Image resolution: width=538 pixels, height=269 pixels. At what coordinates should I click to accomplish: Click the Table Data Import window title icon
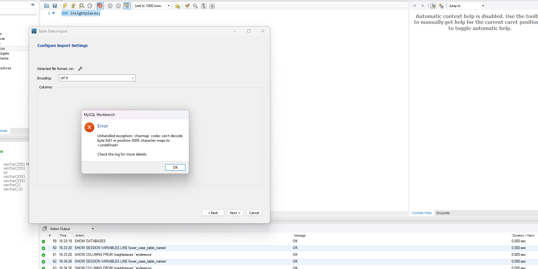click(x=34, y=31)
